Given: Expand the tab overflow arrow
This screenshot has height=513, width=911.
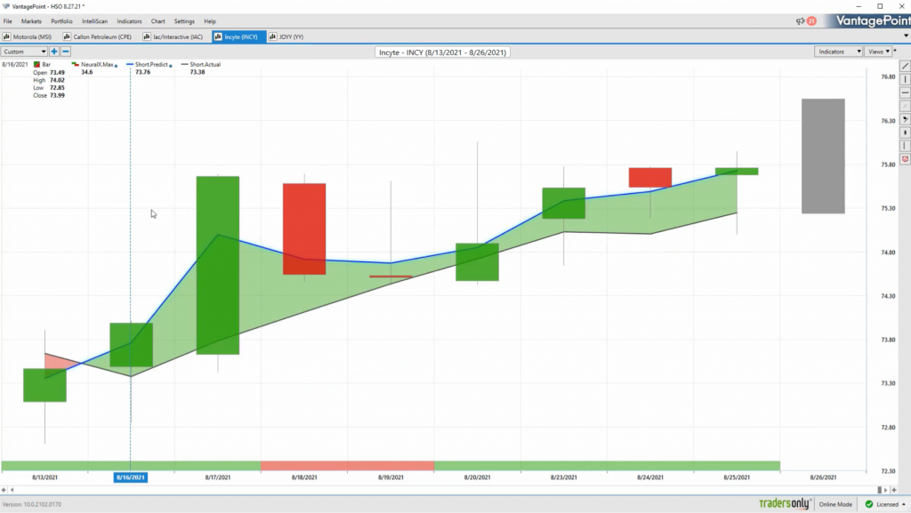Looking at the screenshot, I should click(906, 36).
